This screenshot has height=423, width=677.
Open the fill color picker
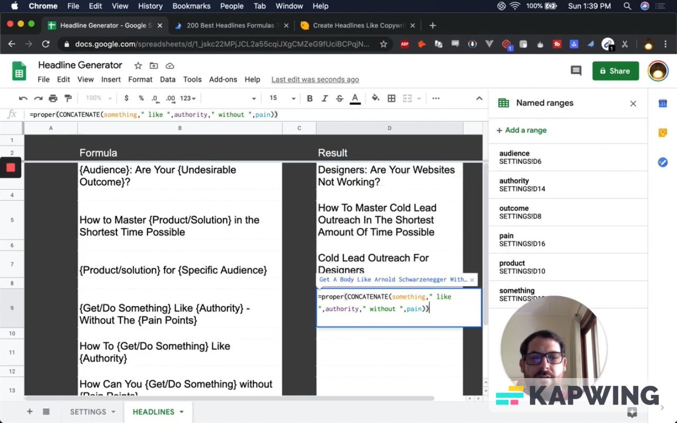coord(376,98)
